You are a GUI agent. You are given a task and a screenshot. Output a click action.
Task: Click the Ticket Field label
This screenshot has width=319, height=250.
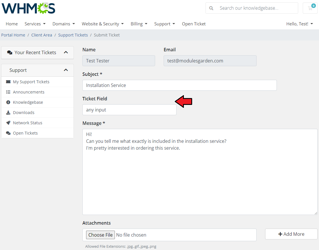(95, 99)
